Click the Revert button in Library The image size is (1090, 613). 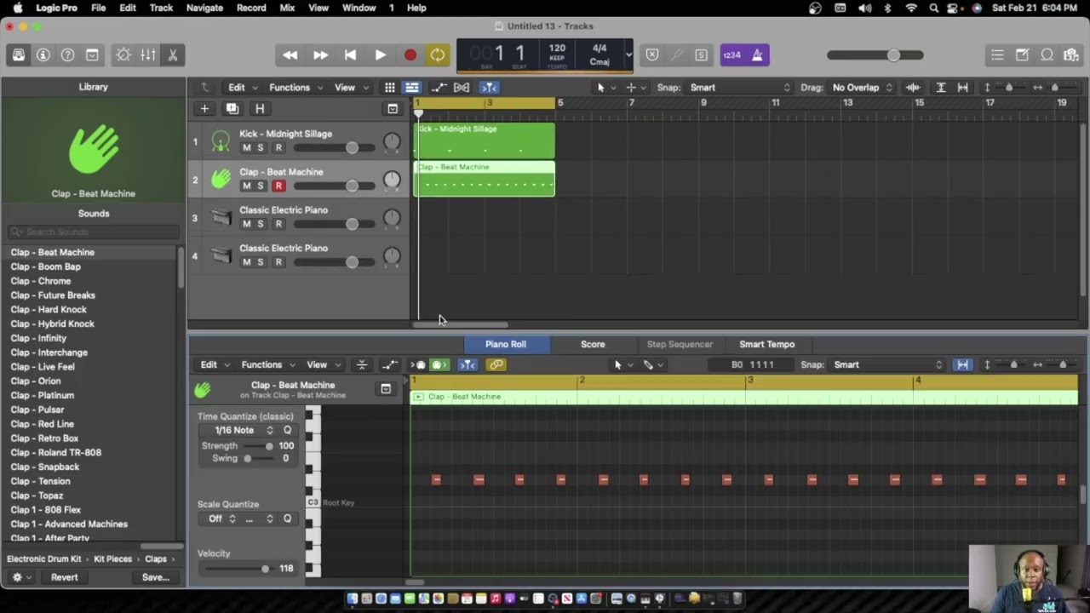(64, 578)
